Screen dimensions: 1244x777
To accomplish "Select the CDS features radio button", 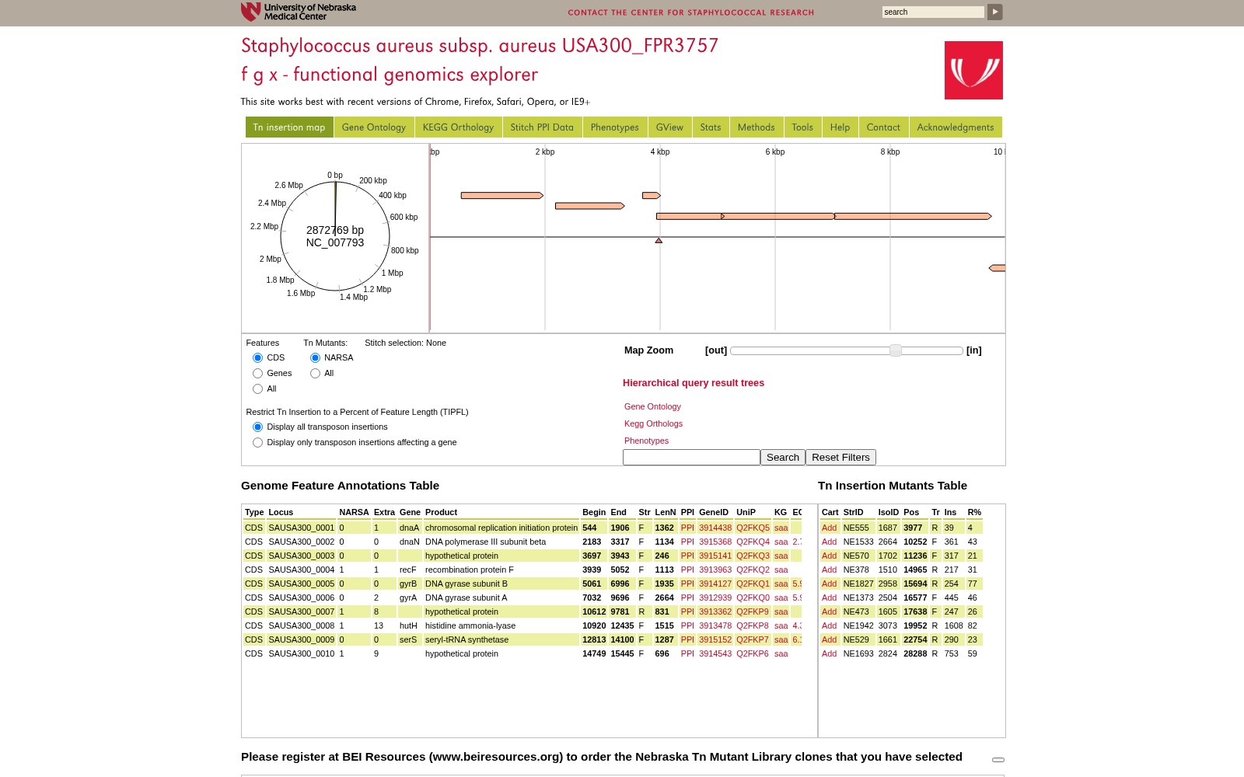I will pos(257,358).
